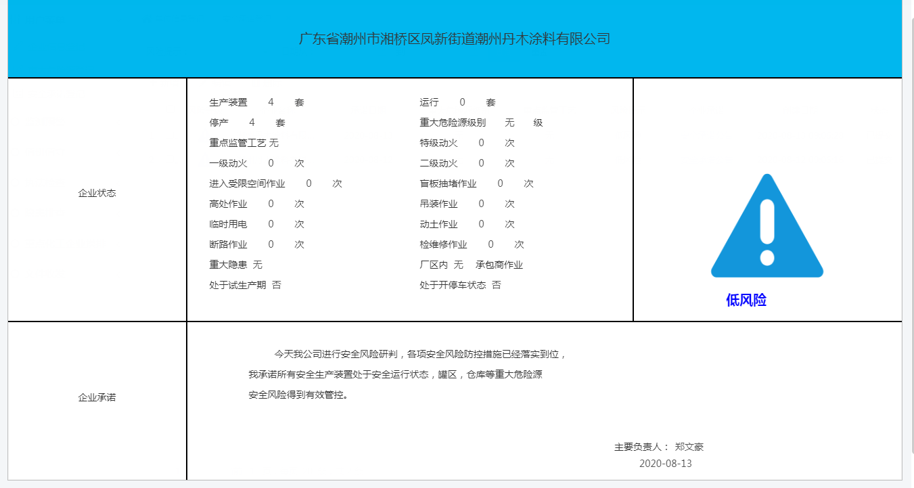
Task: Click the commitment line starting 今天我公司进行安全风险研判
Action: point(420,354)
